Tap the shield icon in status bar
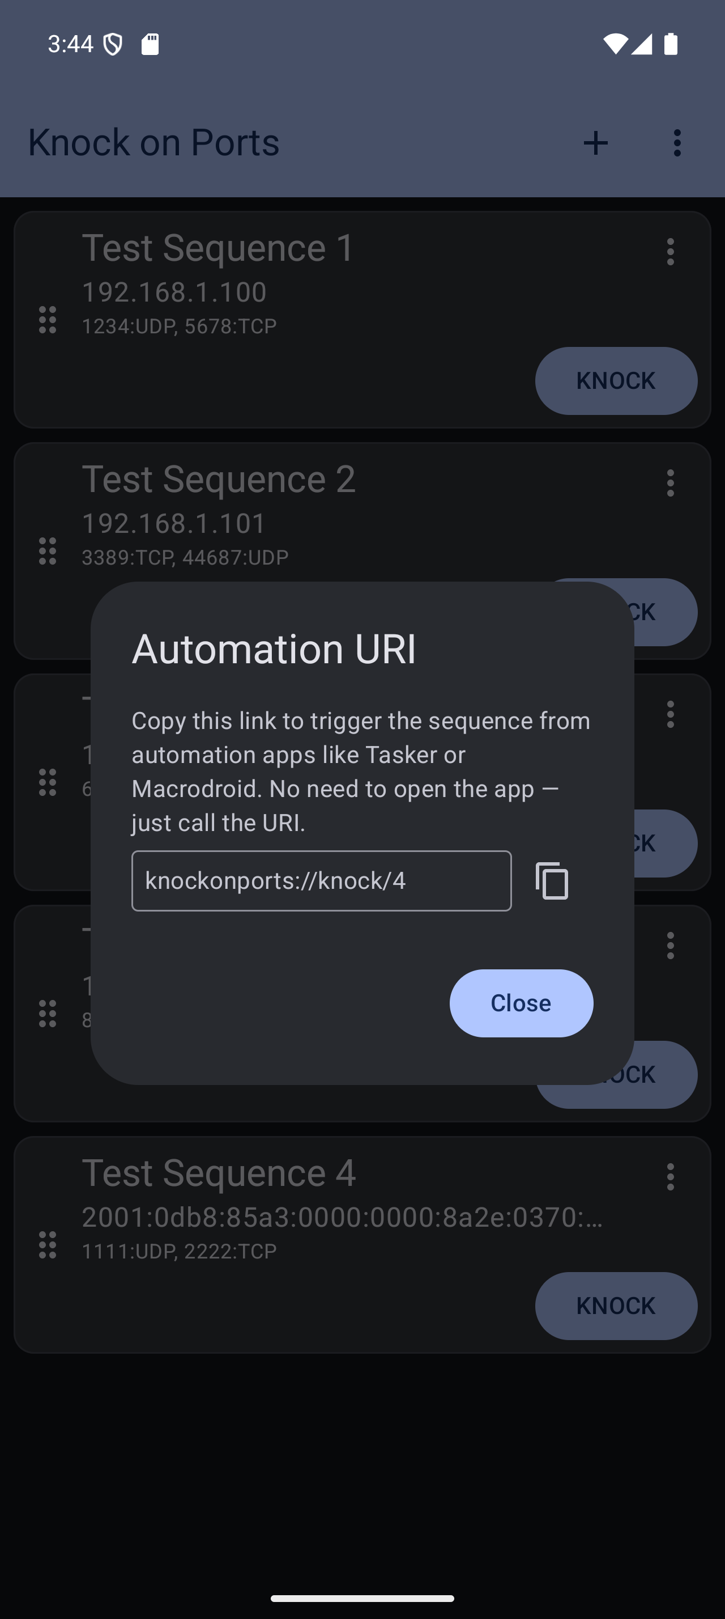725x1619 pixels. pyautogui.click(x=113, y=44)
